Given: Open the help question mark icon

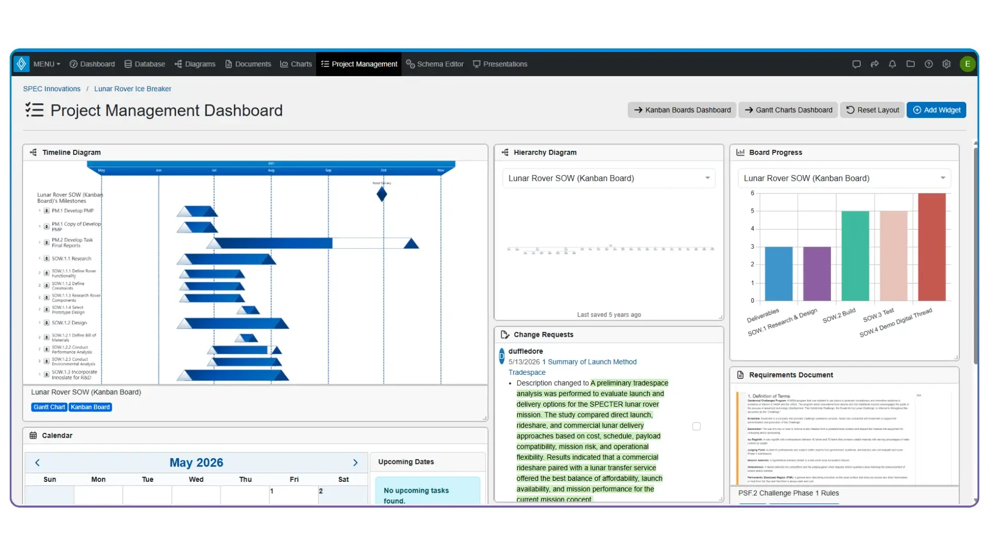Looking at the screenshot, I should point(928,64).
